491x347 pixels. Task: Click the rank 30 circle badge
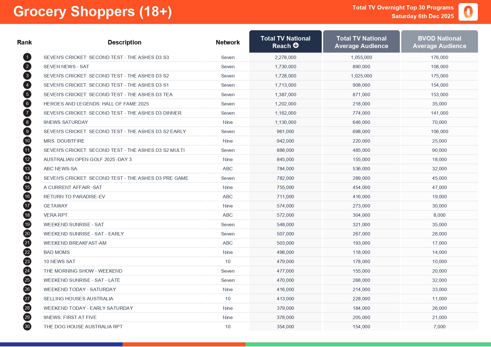(27, 327)
